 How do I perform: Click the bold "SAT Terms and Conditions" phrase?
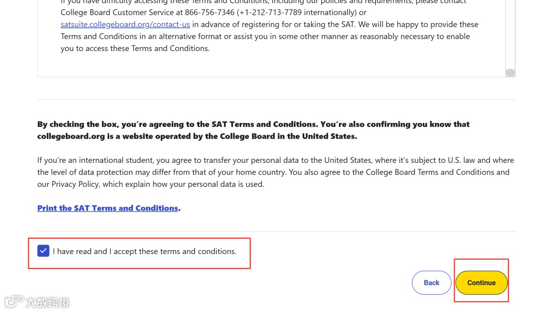(x=264, y=124)
